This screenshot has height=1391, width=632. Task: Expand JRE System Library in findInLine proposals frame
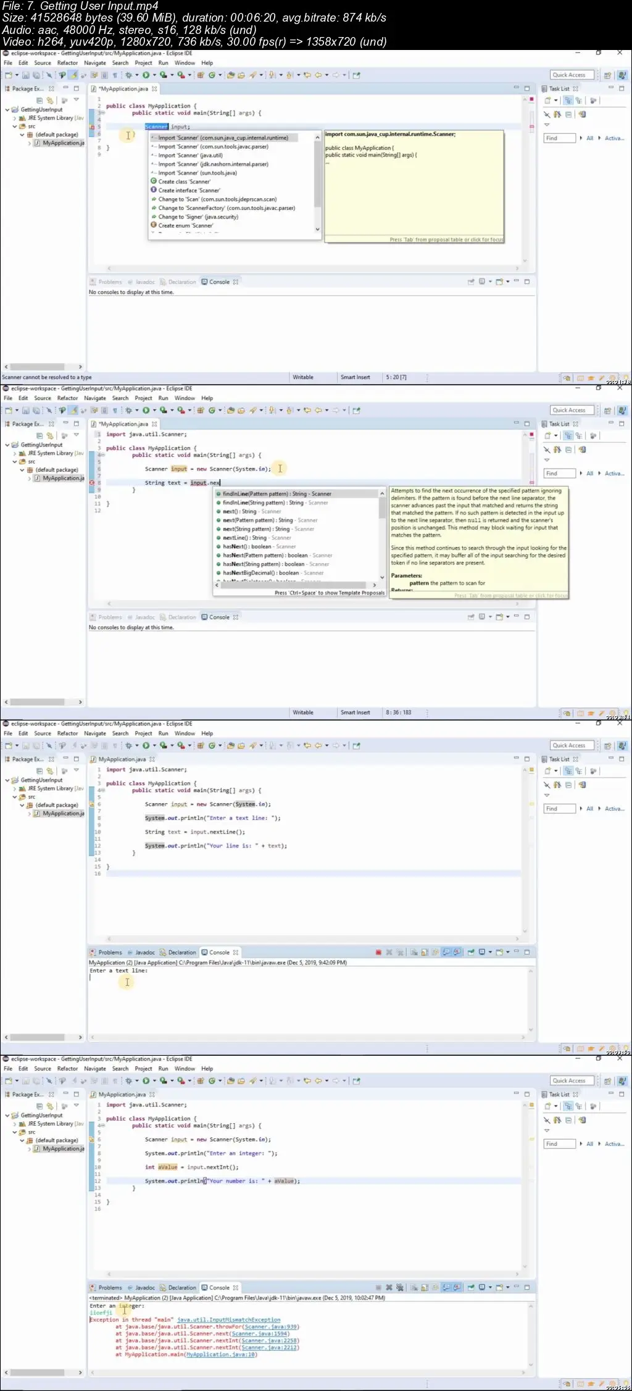(x=15, y=453)
